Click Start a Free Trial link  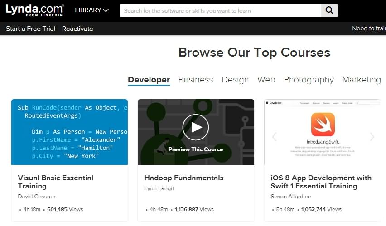pos(30,29)
